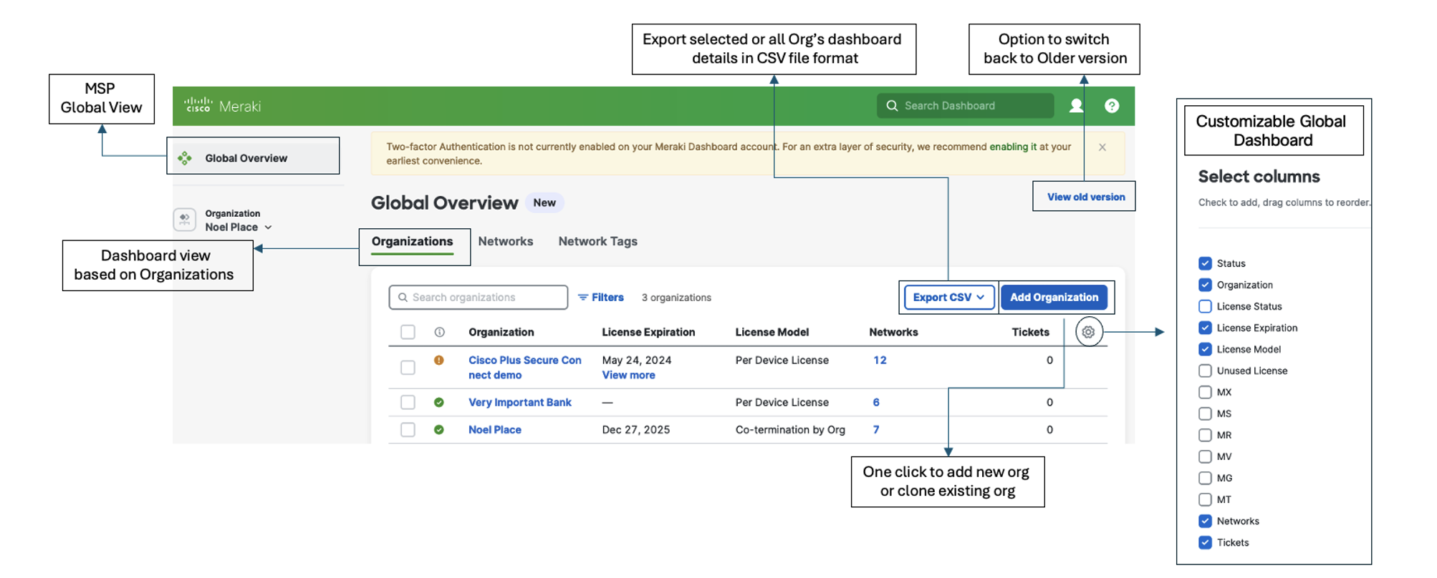Enable the License Status column checkbox
Image resolution: width=1437 pixels, height=578 pixels.
click(1205, 306)
